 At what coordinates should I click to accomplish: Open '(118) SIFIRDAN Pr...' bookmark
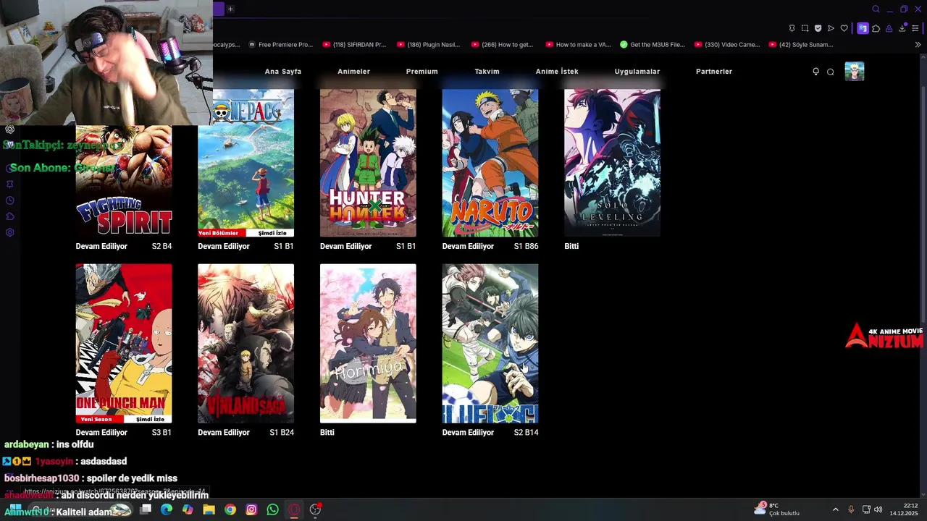click(x=354, y=45)
